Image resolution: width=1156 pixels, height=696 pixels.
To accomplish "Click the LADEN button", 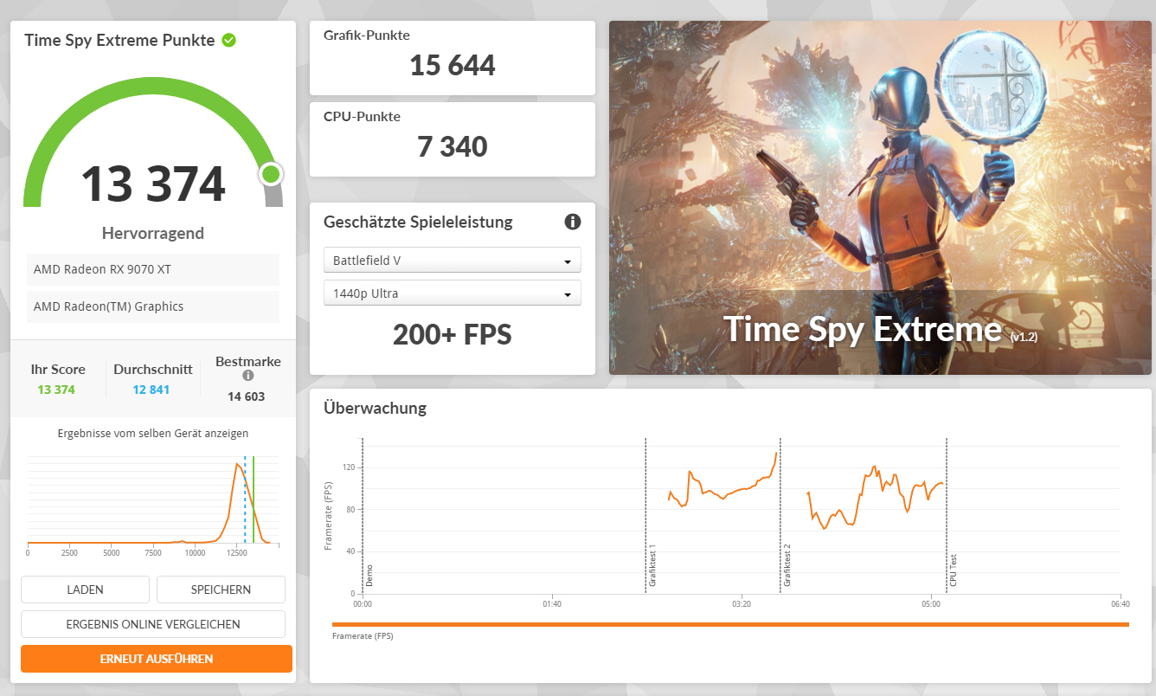I will [85, 590].
